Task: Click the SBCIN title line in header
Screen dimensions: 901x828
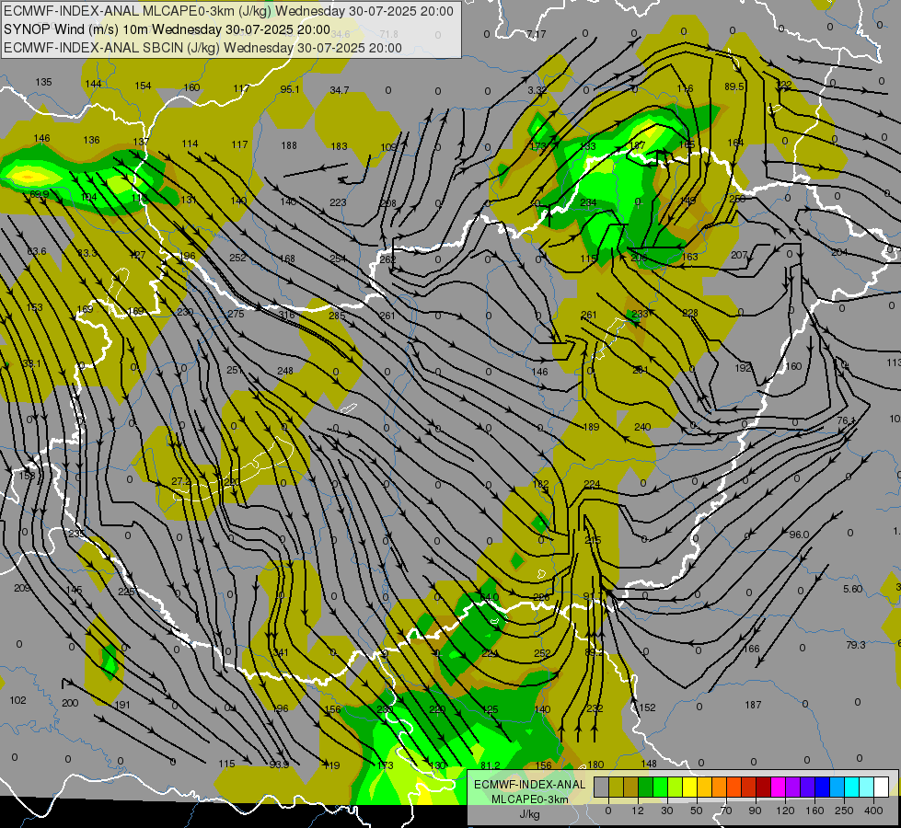Action: (202, 48)
